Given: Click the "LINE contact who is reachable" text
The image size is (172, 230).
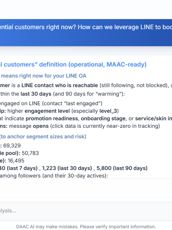Looking at the screenshot, I should point(60,85).
